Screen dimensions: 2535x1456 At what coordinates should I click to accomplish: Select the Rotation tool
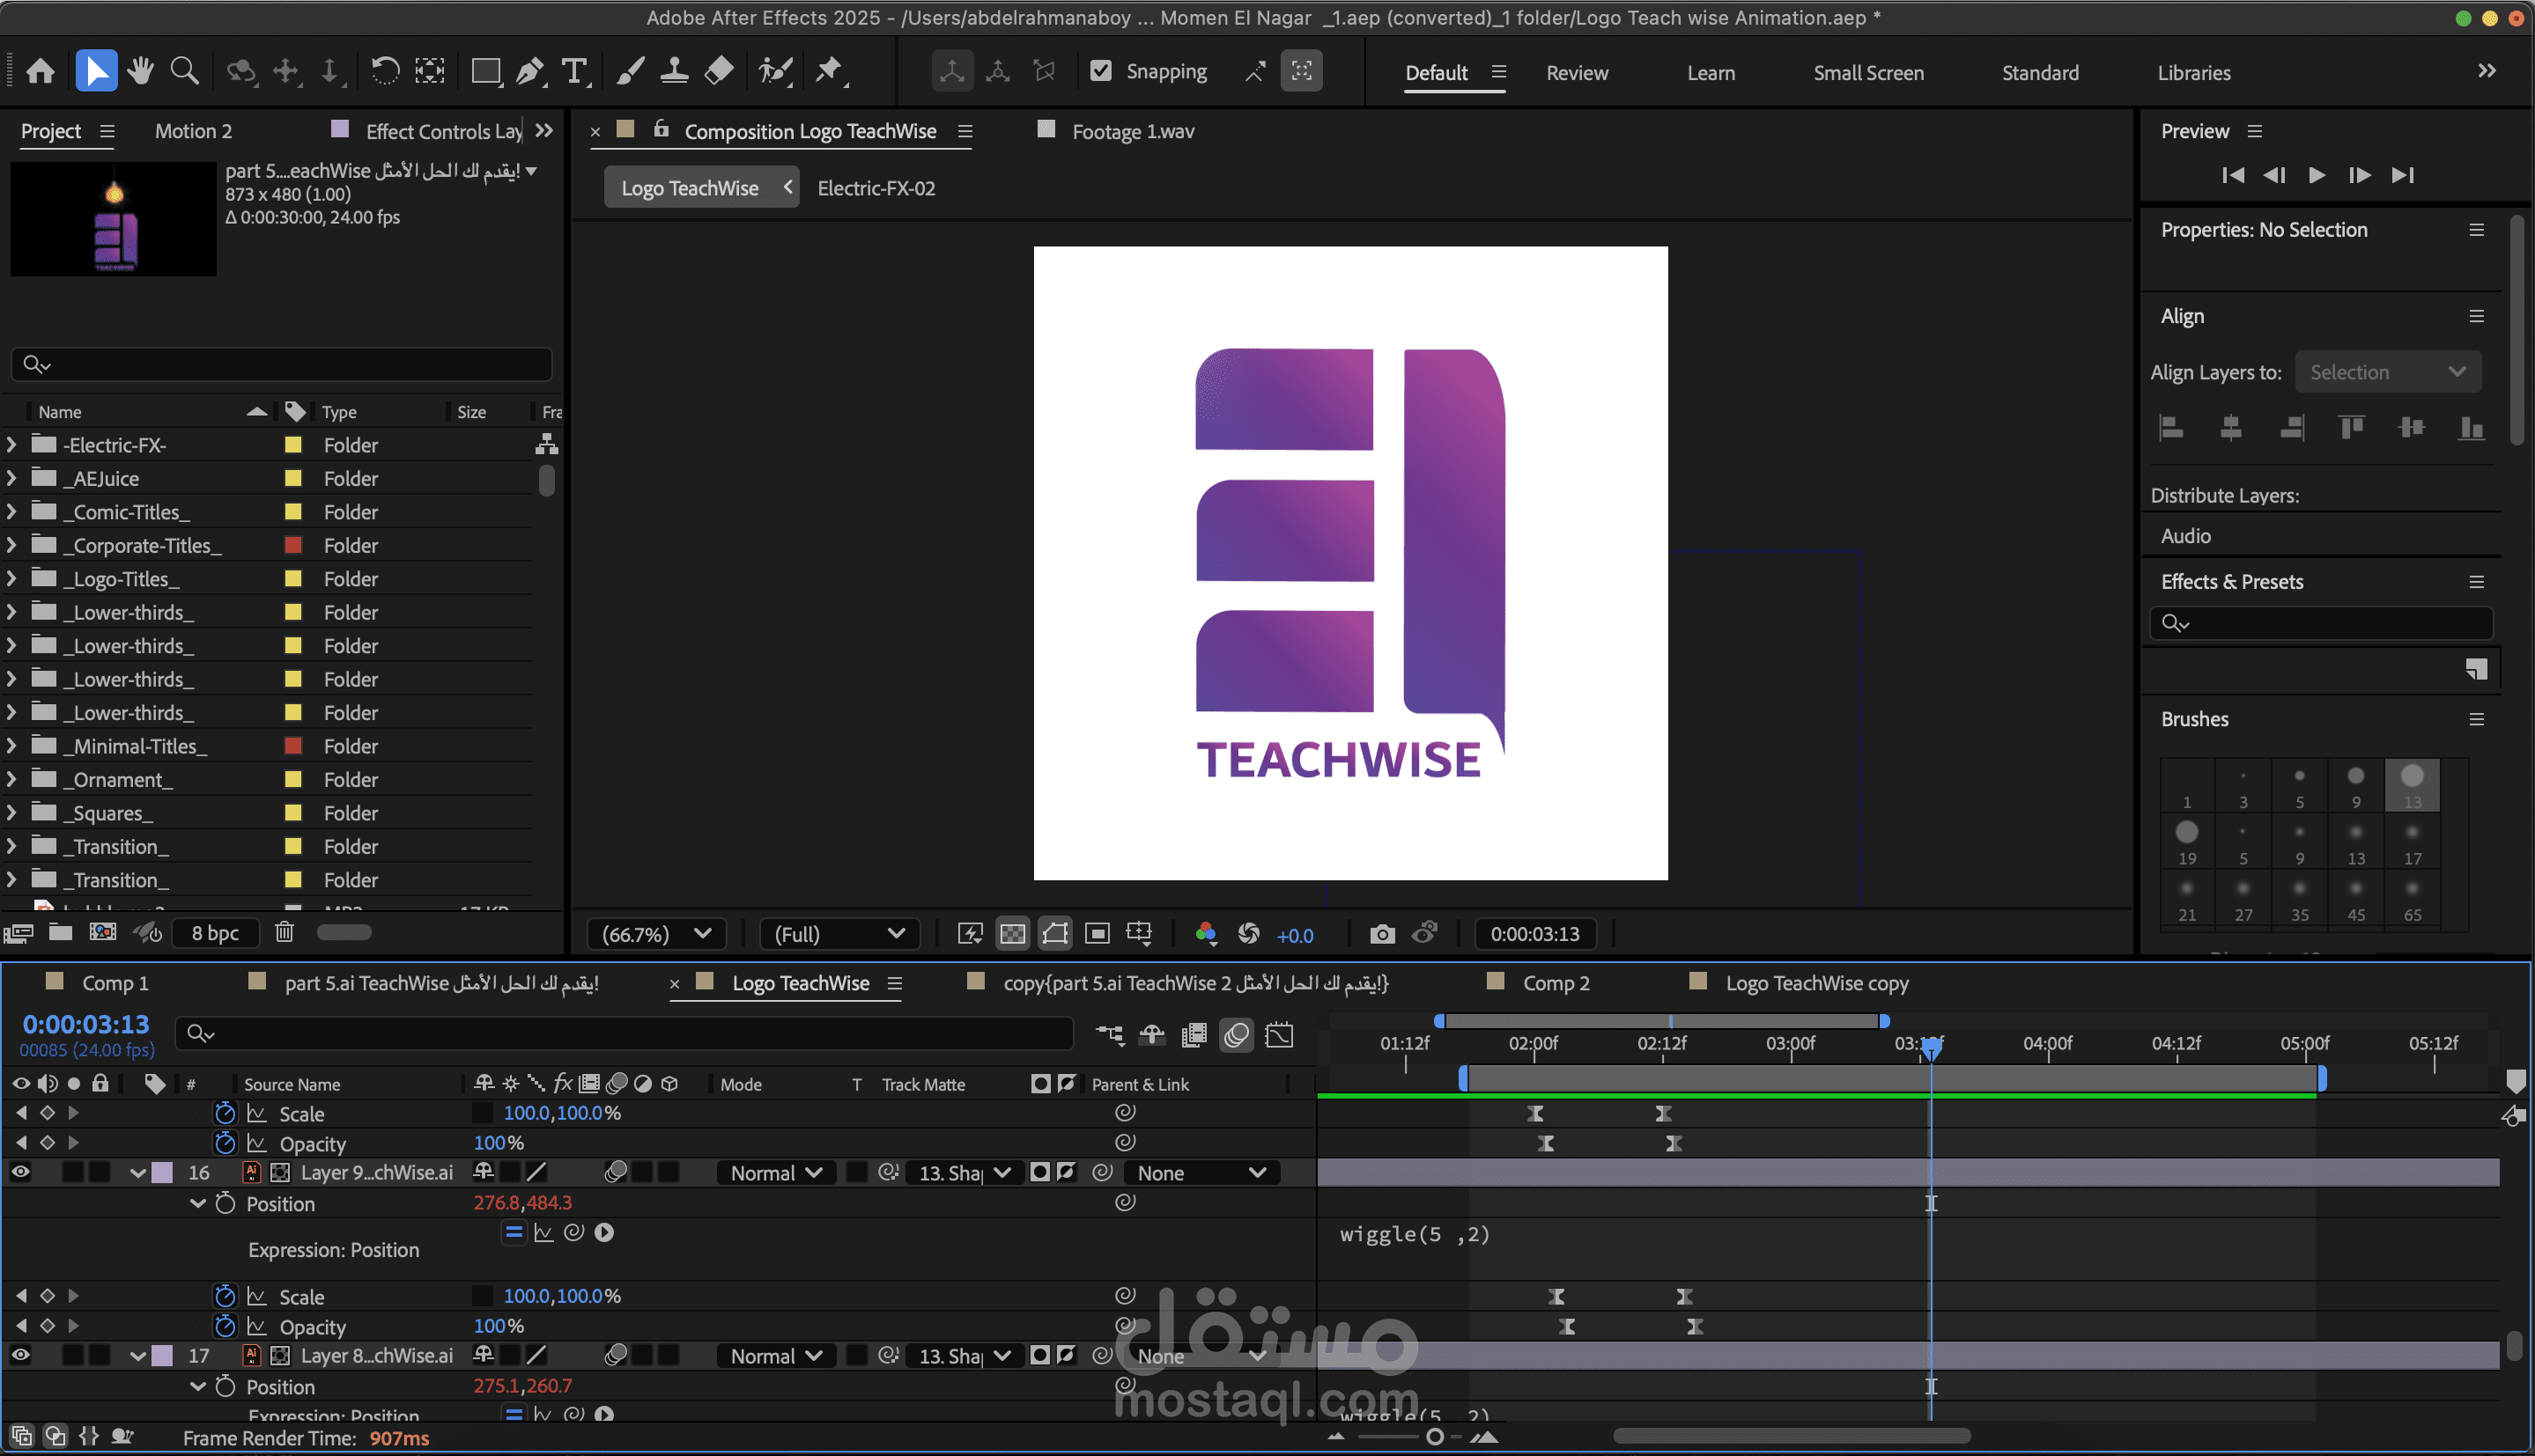385,71
